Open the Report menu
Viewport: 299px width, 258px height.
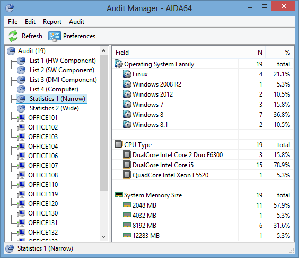(52, 22)
